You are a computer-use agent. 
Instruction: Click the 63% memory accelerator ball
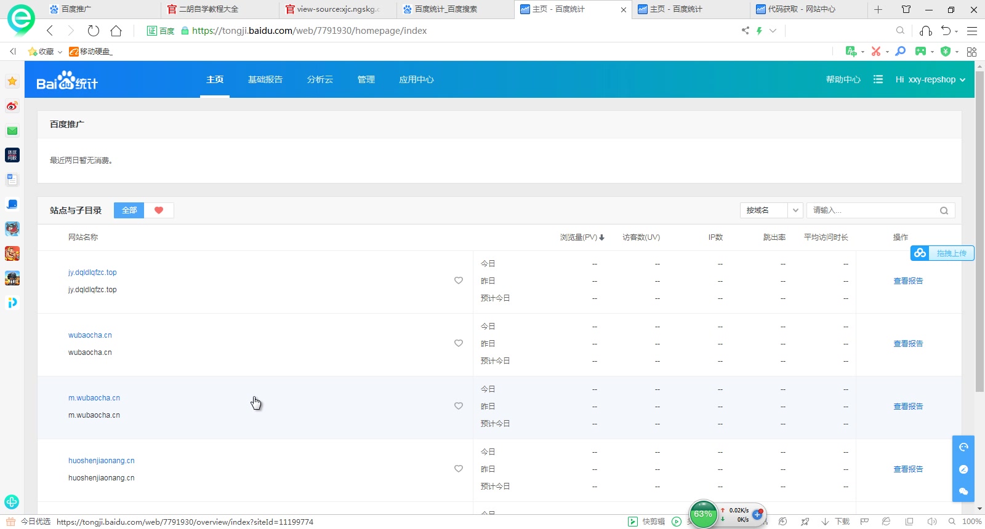pos(703,514)
